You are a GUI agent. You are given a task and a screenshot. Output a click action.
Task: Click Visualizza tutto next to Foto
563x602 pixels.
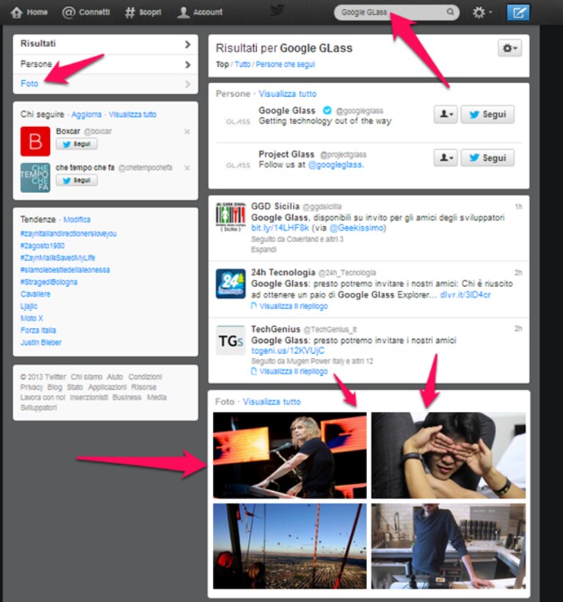[x=272, y=402]
